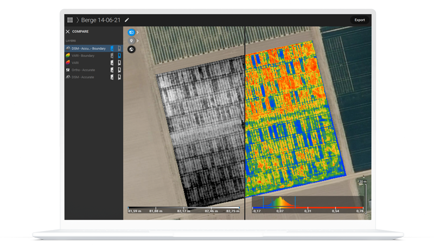The width and height of the screenshot is (434, 249).
Task: Click the Ortho - Accurate layer icon
Action: click(x=68, y=70)
